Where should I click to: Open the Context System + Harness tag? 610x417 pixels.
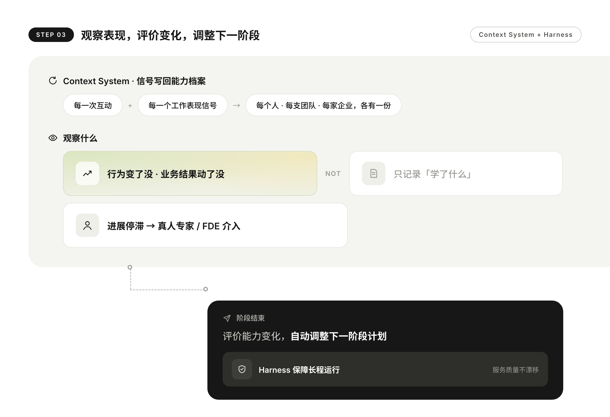(525, 35)
